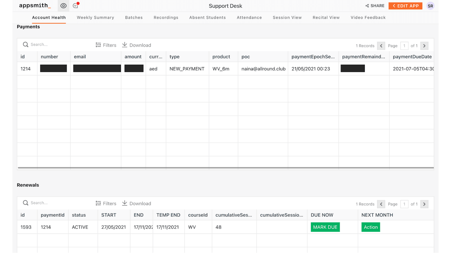Download the Payments table data
This screenshot has width=451, height=253.
click(x=136, y=45)
